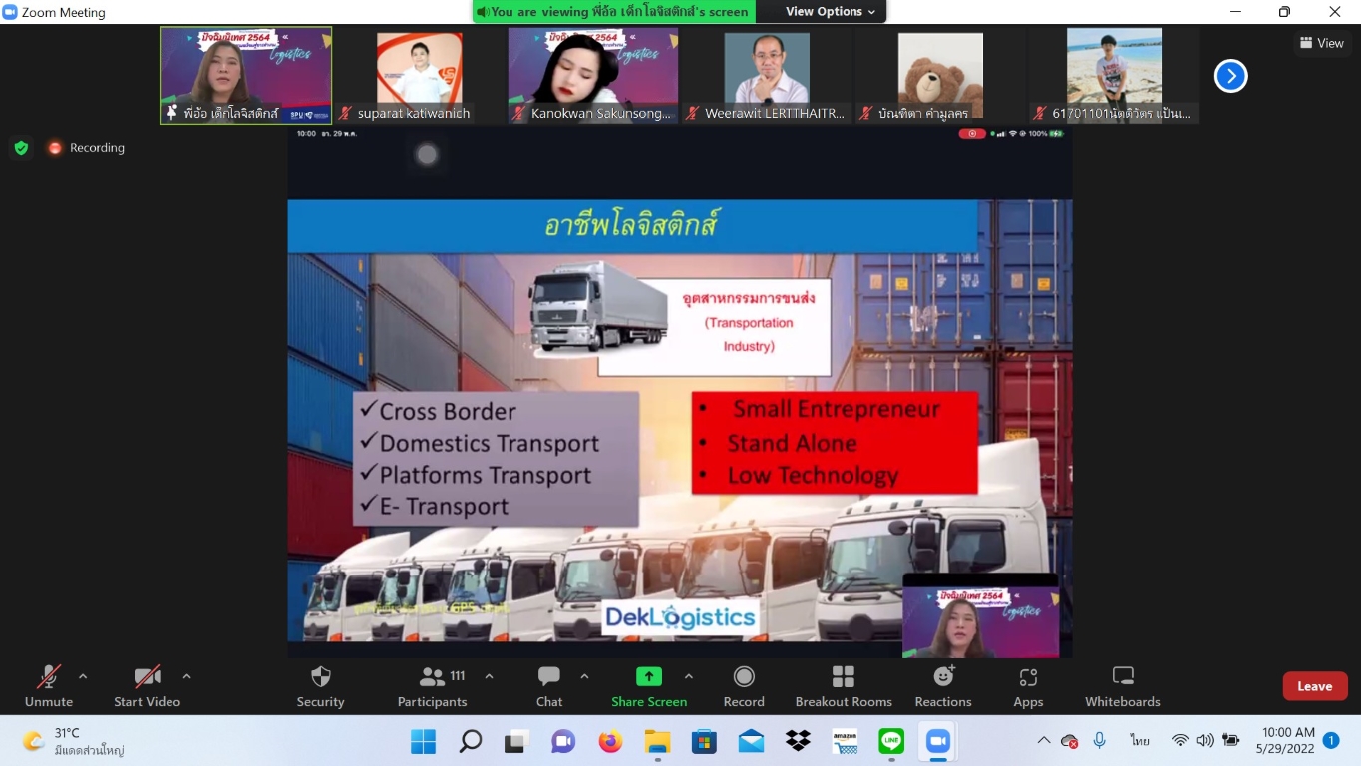The image size is (1361, 766).
Task: Open Windows Search in taskbar
Action: pos(470,741)
